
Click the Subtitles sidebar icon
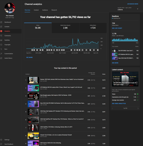[1, 40]
